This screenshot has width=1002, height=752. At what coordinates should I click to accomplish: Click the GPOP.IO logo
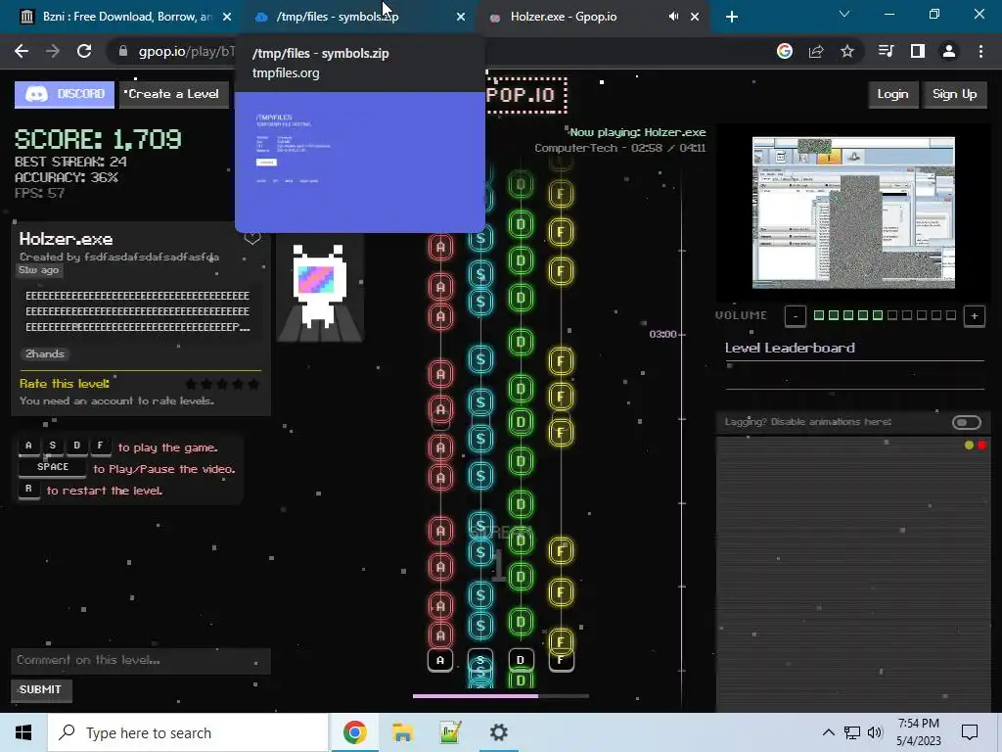coord(525,95)
